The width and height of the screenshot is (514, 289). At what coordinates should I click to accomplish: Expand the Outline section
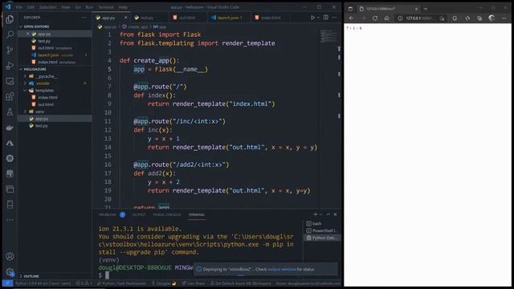(21, 276)
